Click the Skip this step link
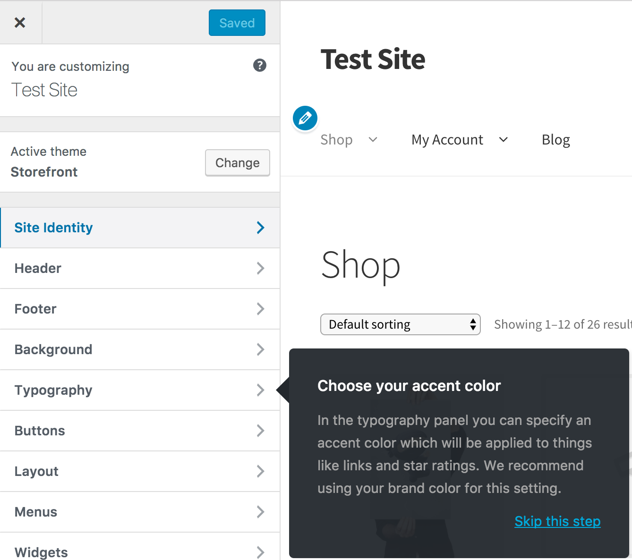The width and height of the screenshot is (632, 560). click(x=557, y=521)
